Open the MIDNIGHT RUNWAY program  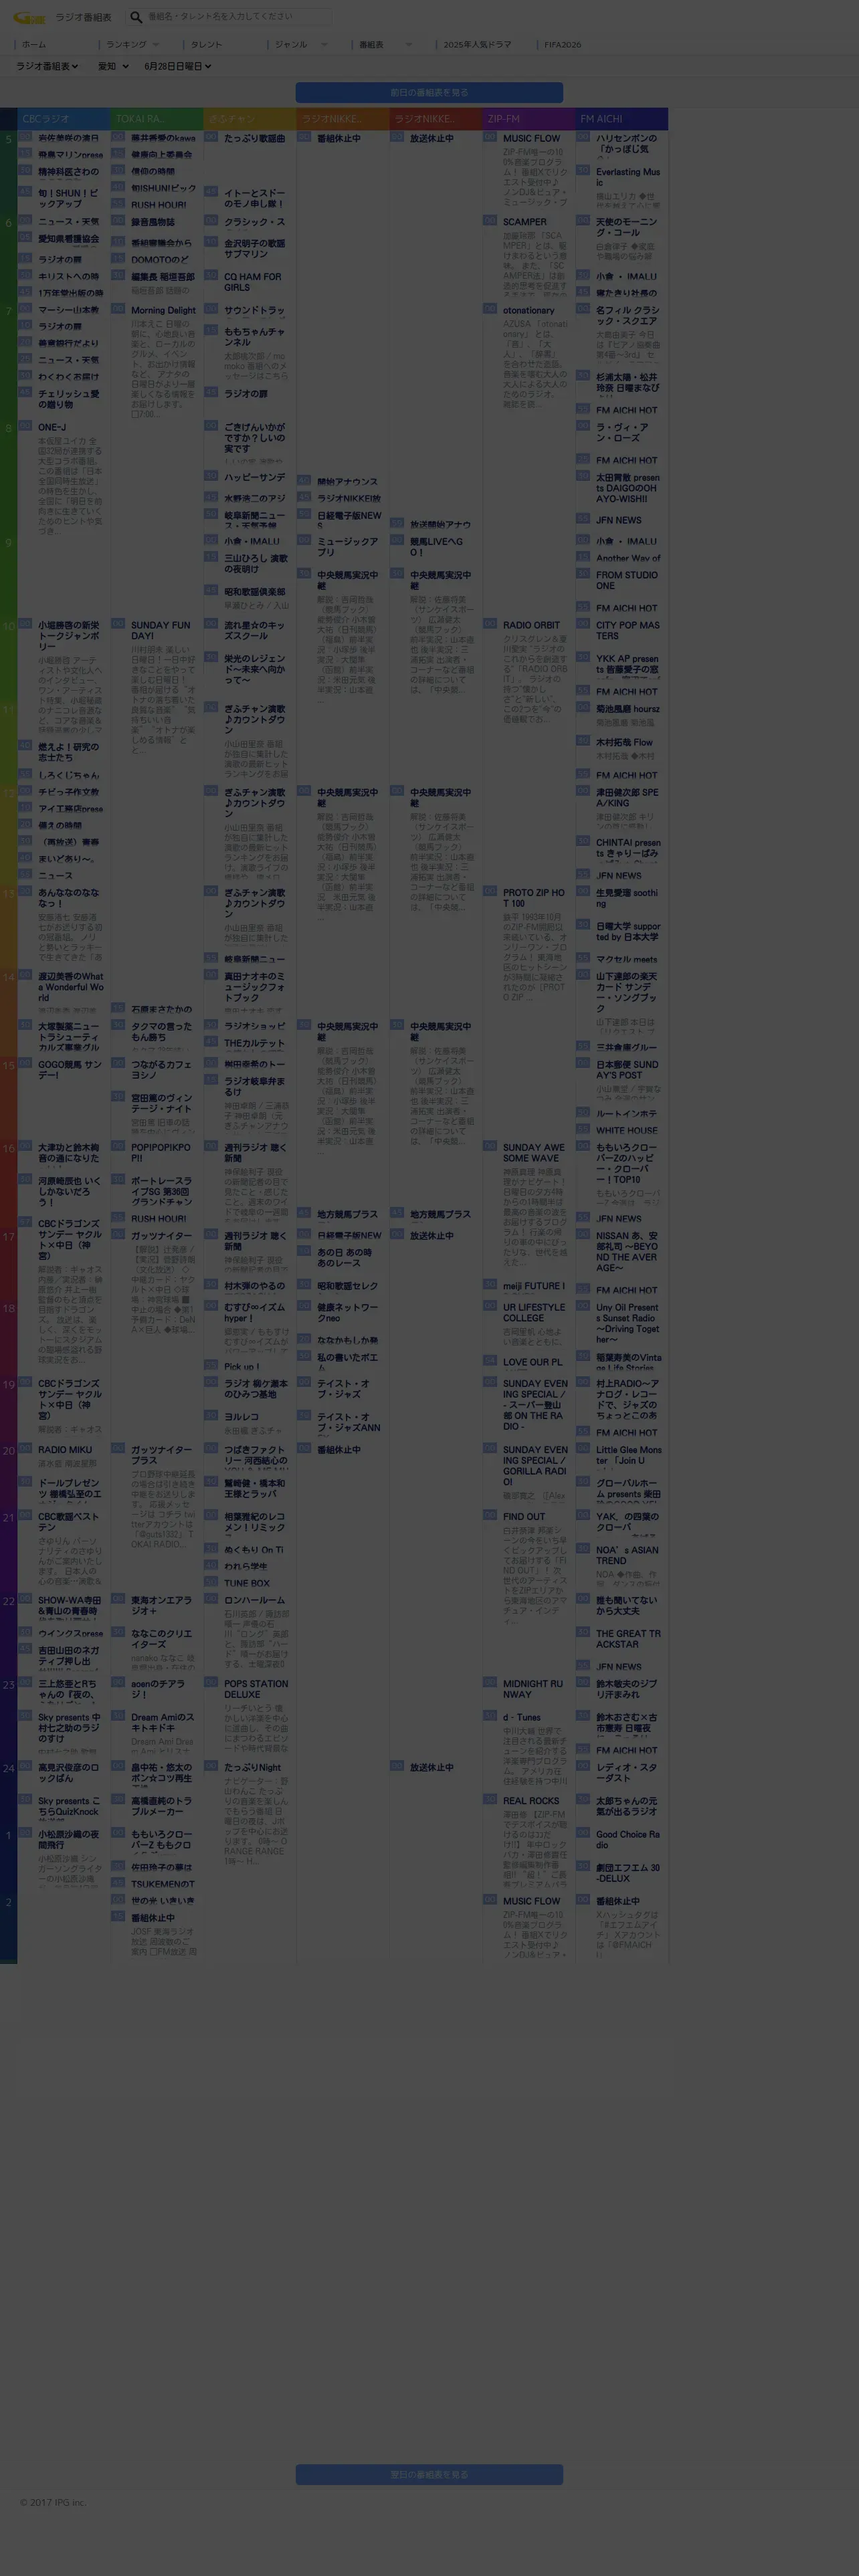tap(533, 1688)
